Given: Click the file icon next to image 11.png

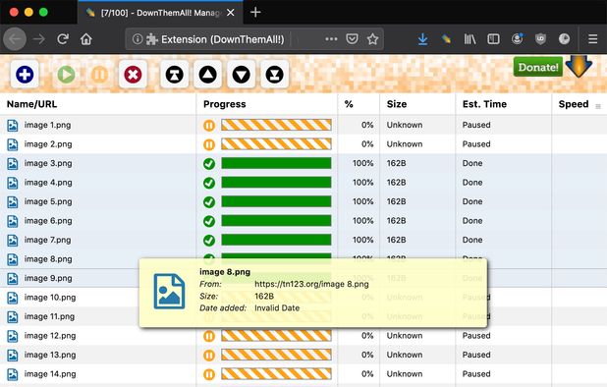Looking at the screenshot, I should pyautogui.click(x=13, y=317).
